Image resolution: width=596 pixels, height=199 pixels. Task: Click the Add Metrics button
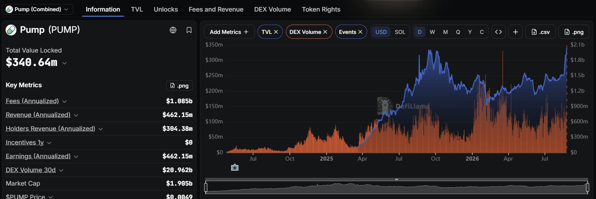tap(229, 32)
